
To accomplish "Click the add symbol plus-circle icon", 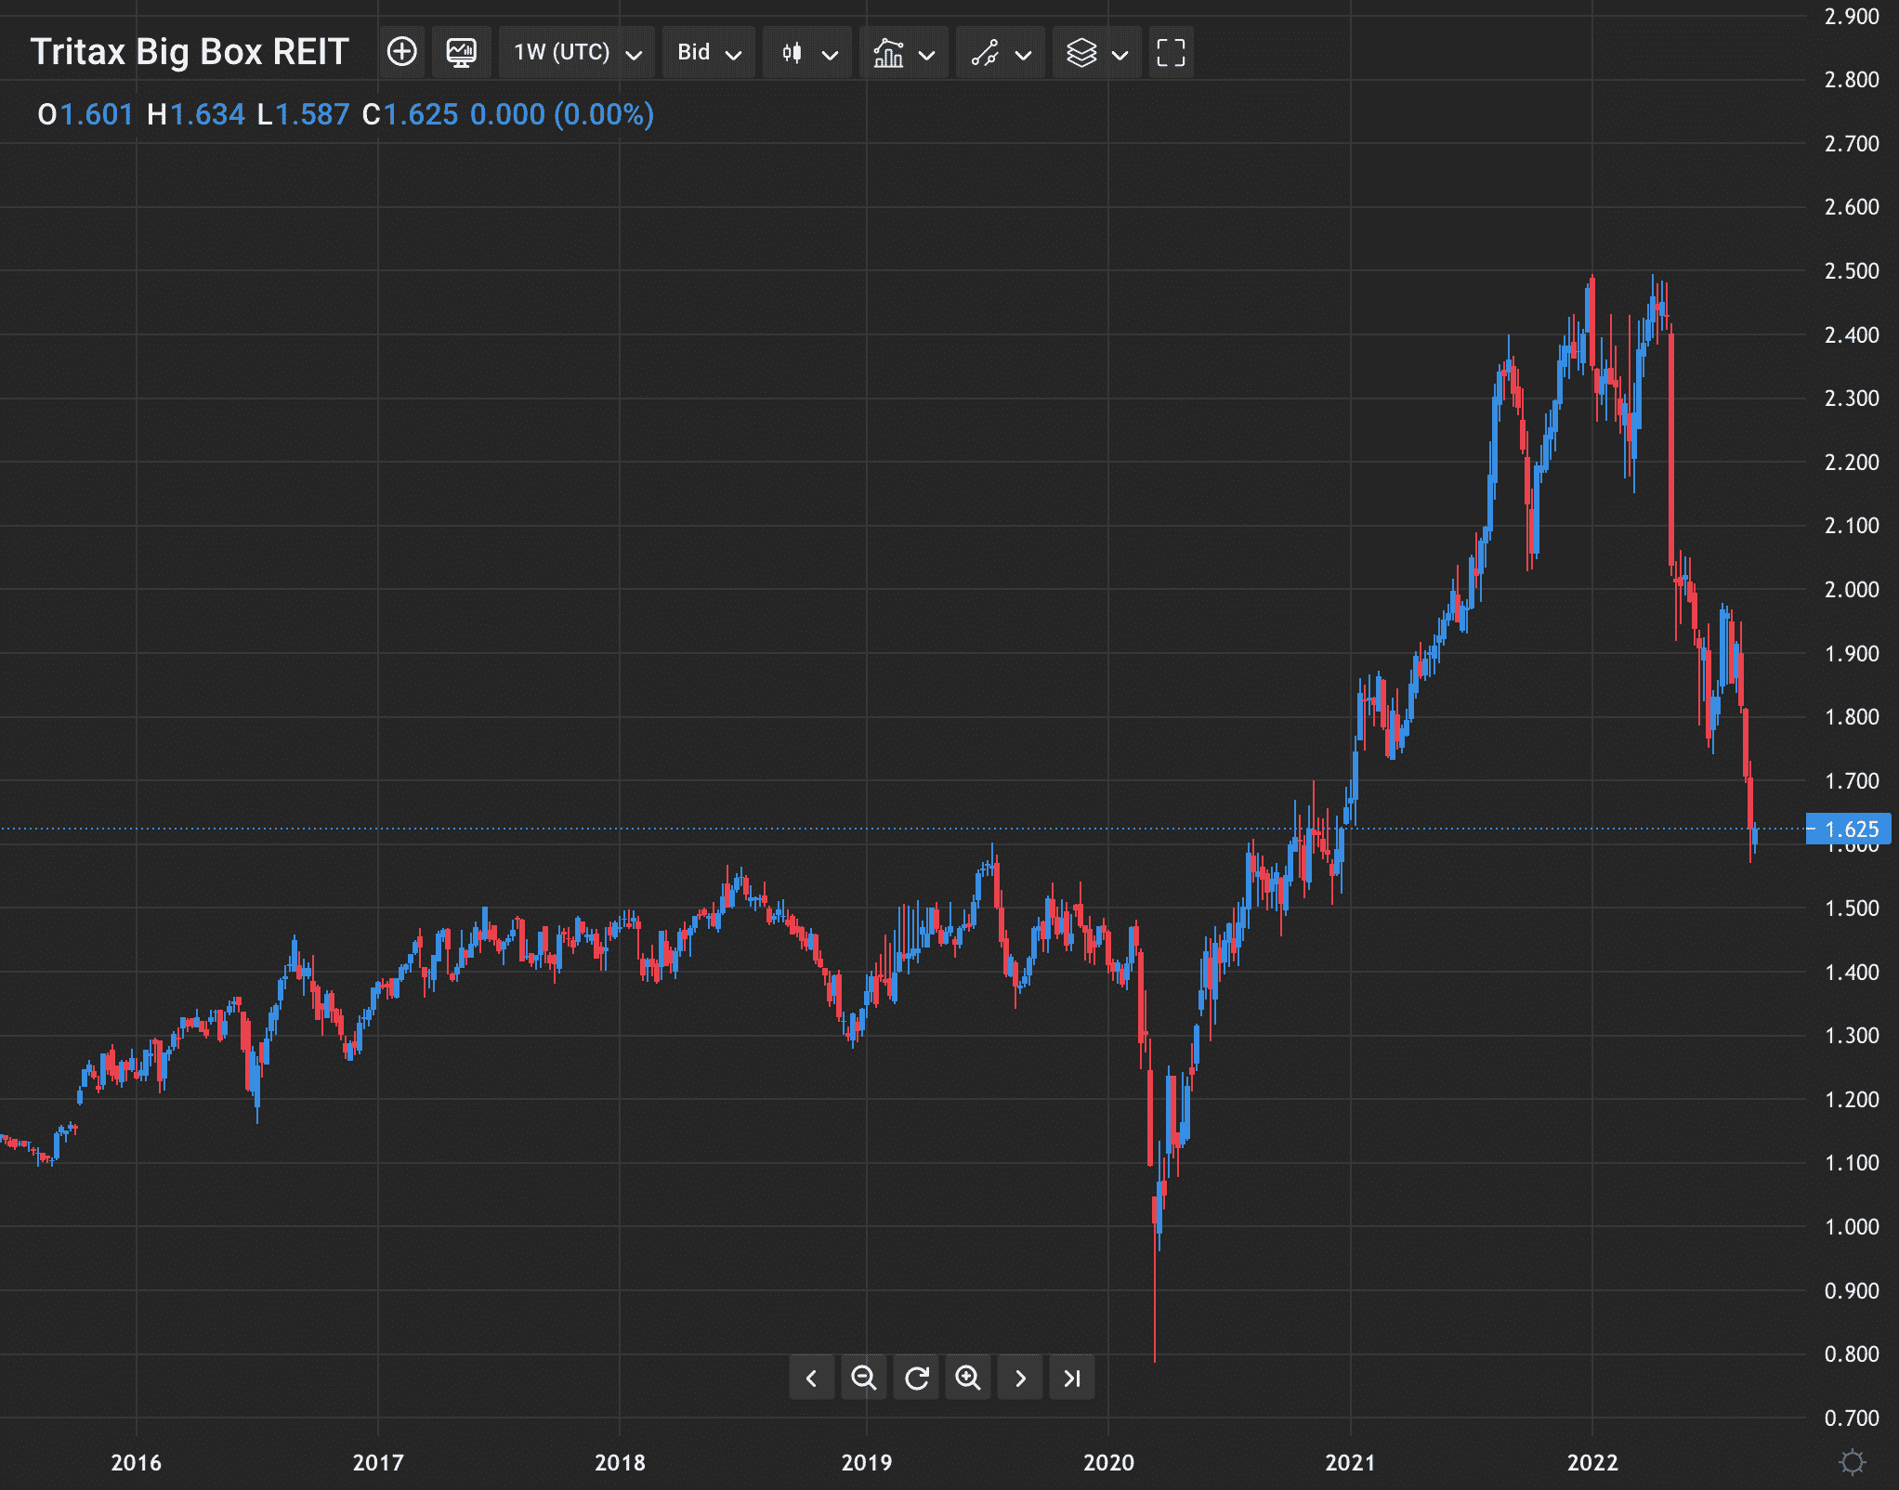I will [x=401, y=52].
